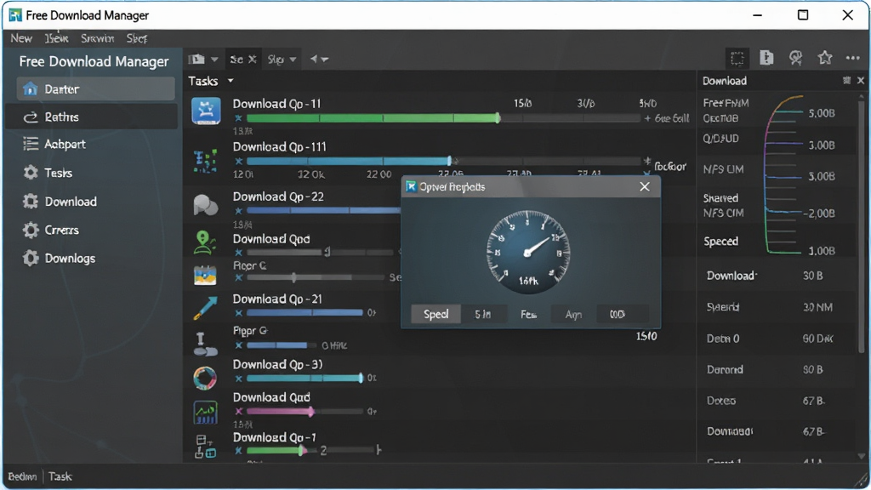Click the speed gauge dial in dialog
871x490 pixels.
pos(527,252)
